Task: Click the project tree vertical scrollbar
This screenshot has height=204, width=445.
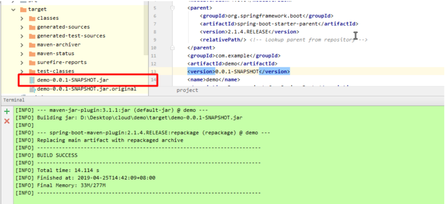Action: click(145, 28)
